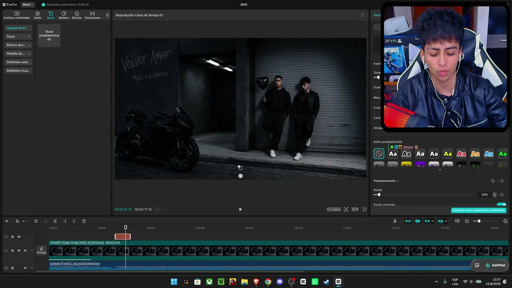This screenshot has height=288, width=512.
Task: Trim left of playhead with bracket icon
Action: point(65,221)
